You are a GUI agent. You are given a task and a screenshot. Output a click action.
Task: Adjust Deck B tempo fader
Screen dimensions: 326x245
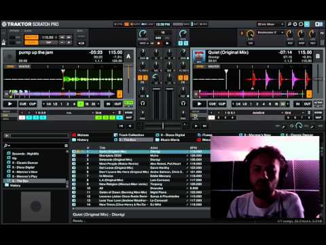point(318,79)
